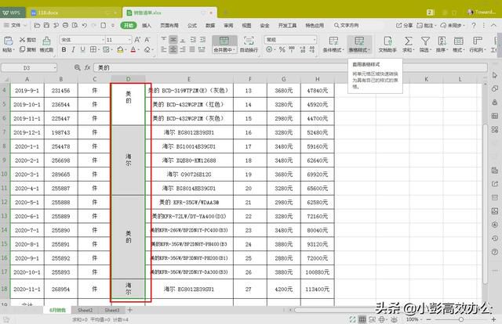The width and height of the screenshot is (502, 324).
Task: Switch to the View (视图) tab
Action: [x=246, y=25]
